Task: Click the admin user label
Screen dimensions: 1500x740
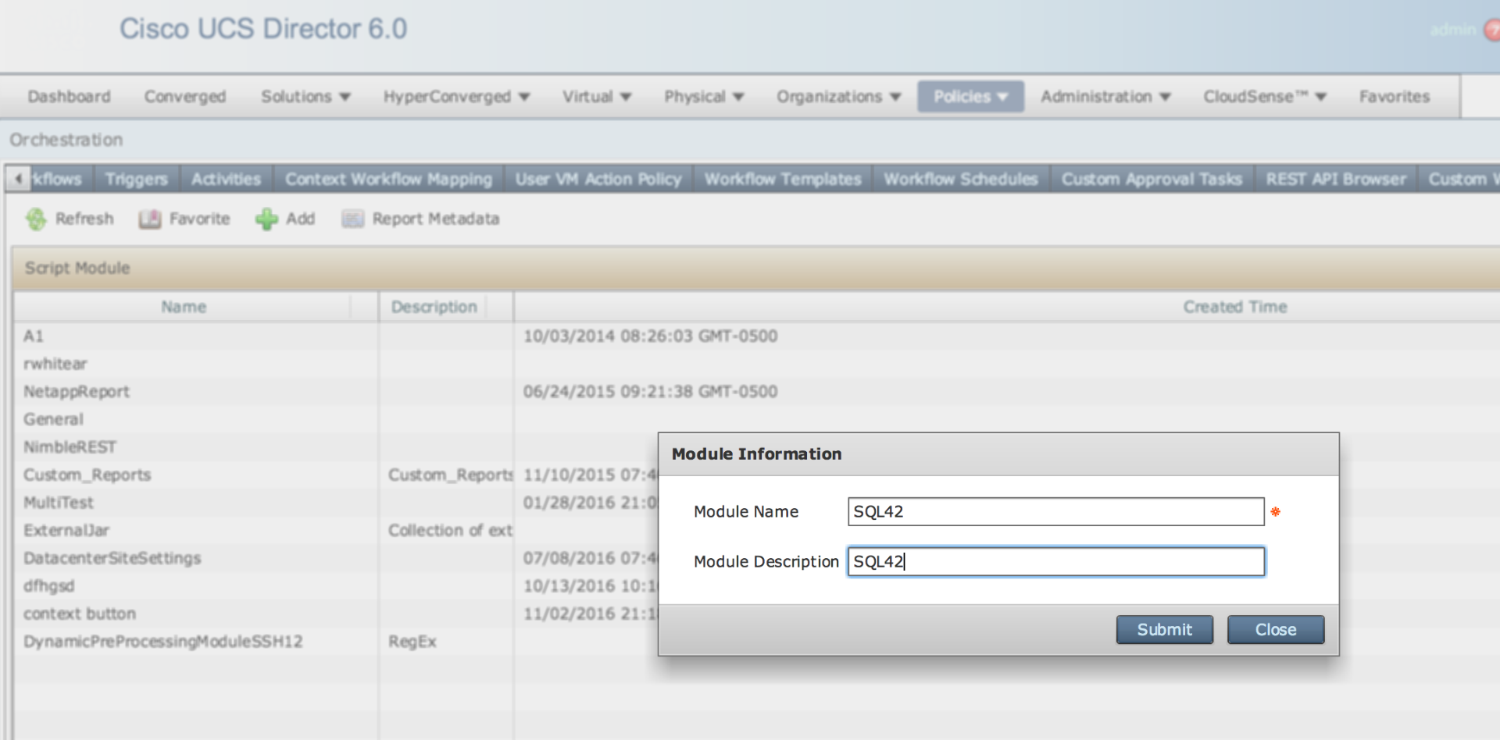Action: tap(1453, 30)
